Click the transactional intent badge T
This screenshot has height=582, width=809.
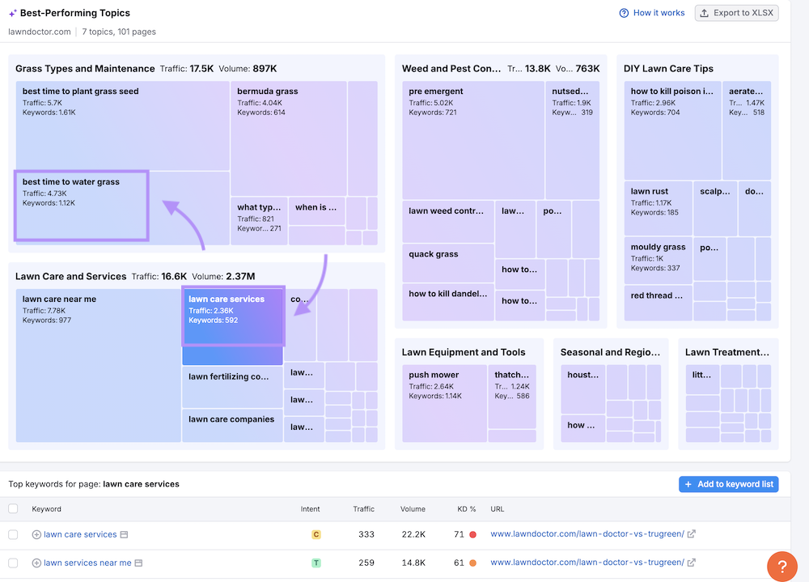pos(316,563)
